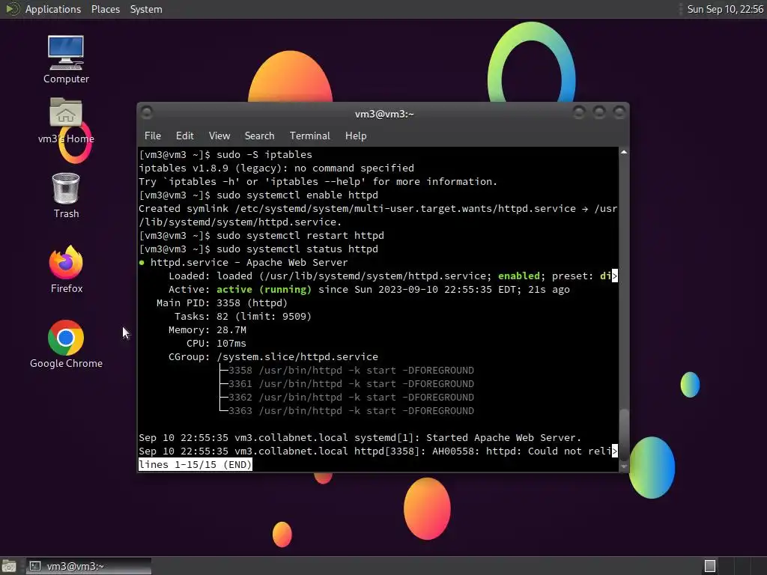767x575 pixels.
Task: Click 'sudo systemctl enable httpd' command line
Action: click(258, 195)
